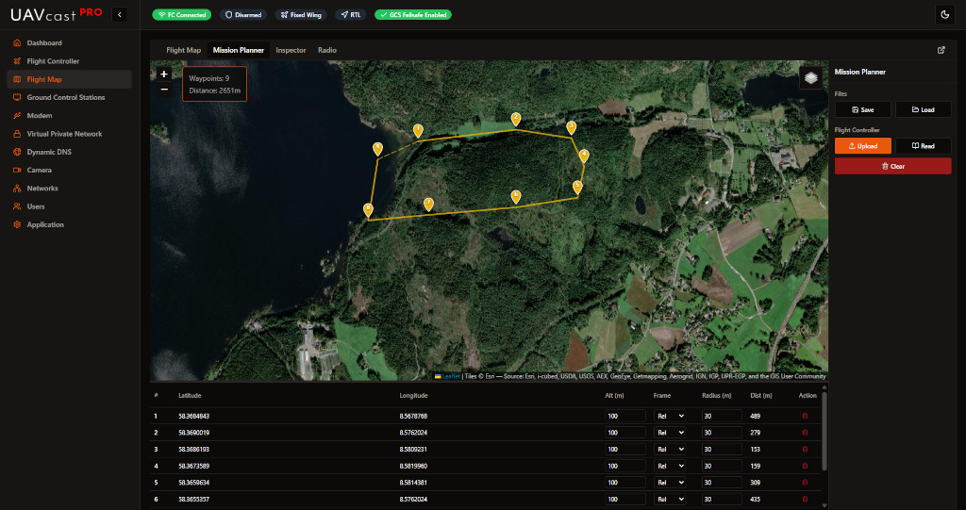966x510 pixels.
Task: Open Virtual Private Network in the sidebar
Action: [x=64, y=134]
